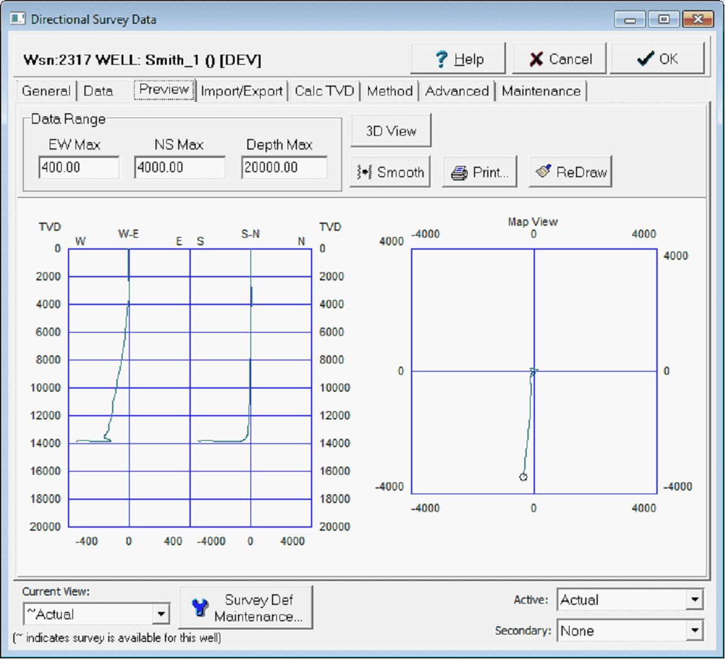725x659 pixels.
Task: Click the window title bar app icon
Action: [17, 19]
